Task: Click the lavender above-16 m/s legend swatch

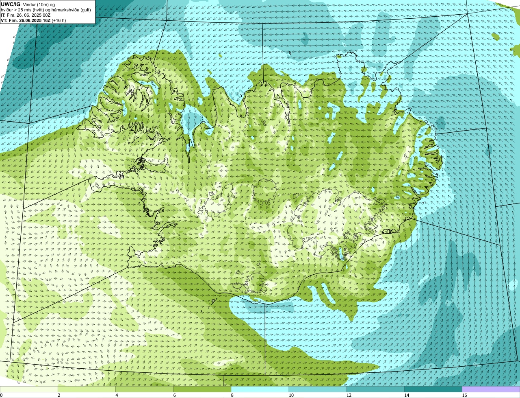Action: click(491, 389)
